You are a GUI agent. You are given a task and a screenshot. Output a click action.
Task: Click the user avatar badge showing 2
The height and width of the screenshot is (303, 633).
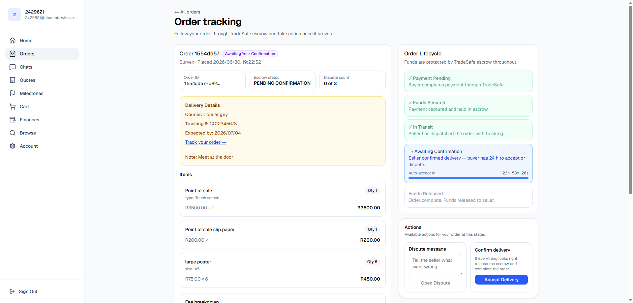[x=15, y=15]
